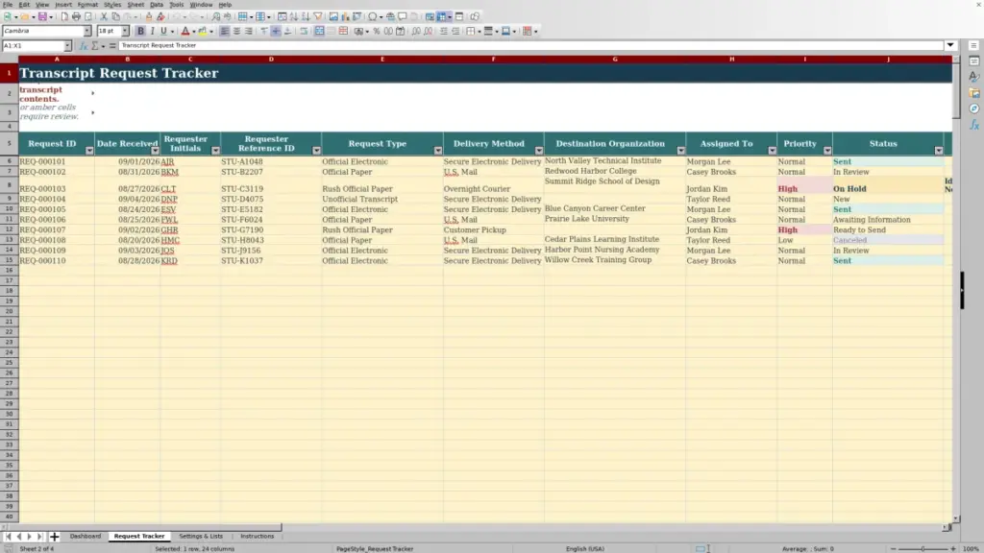
Task: Open the Status filter dropdown
Action: 939,151
